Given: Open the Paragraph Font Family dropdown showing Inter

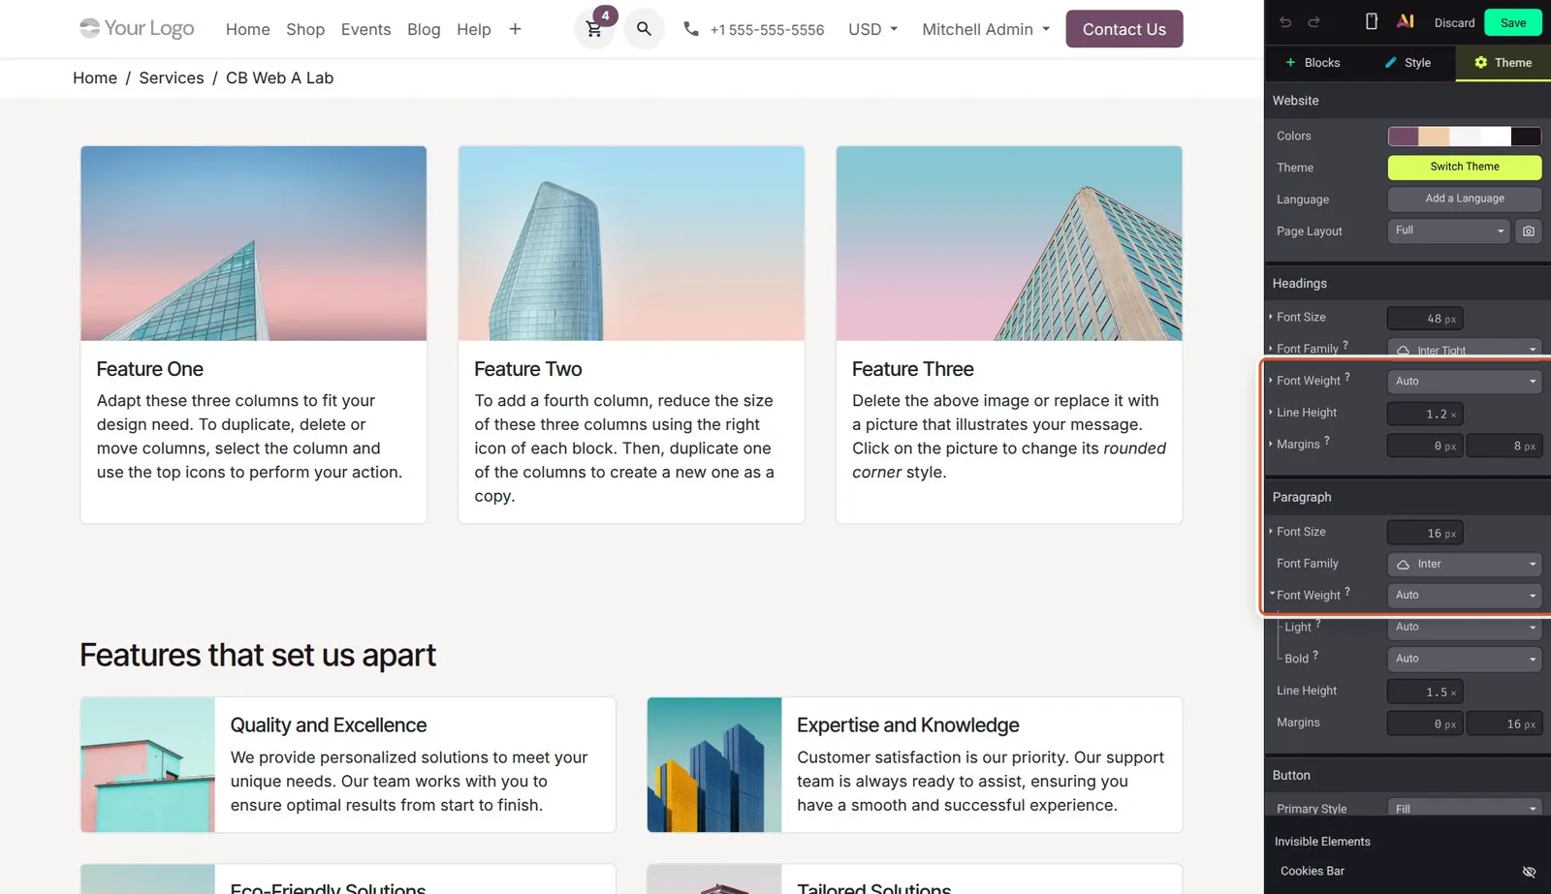Looking at the screenshot, I should 1465,564.
